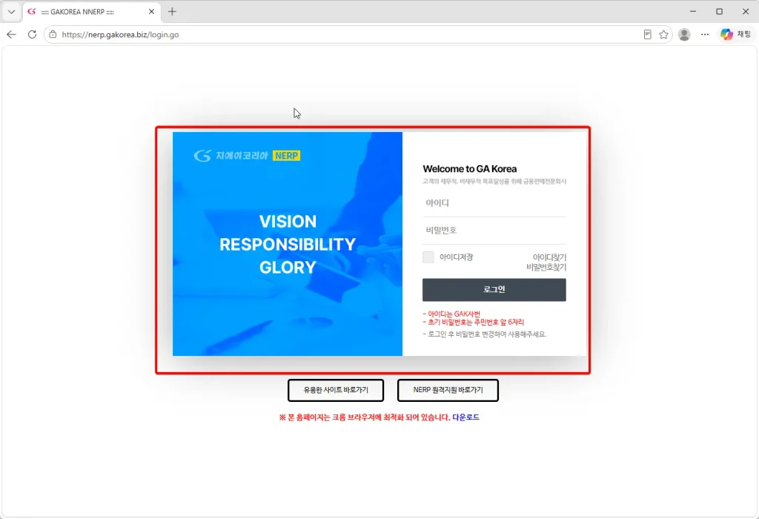Bookmark this page with the star icon

coord(663,34)
